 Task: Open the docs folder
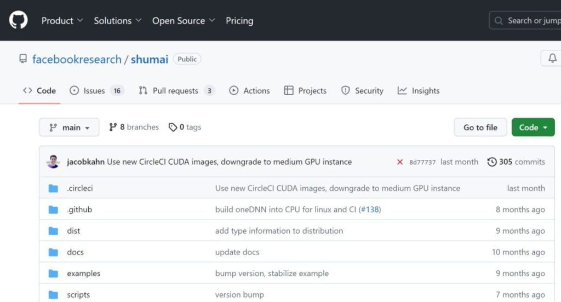75,252
